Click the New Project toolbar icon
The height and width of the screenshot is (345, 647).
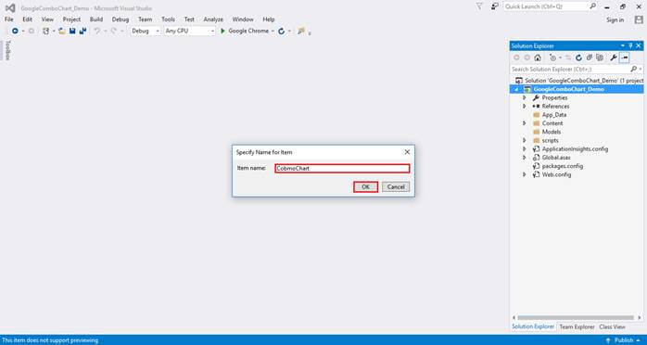point(45,31)
